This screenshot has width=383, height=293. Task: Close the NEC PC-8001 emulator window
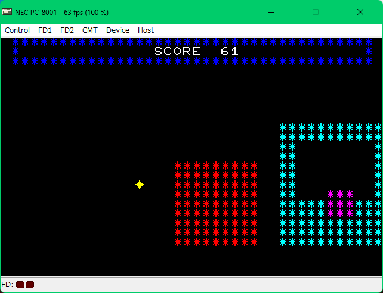pyautogui.click(x=360, y=12)
